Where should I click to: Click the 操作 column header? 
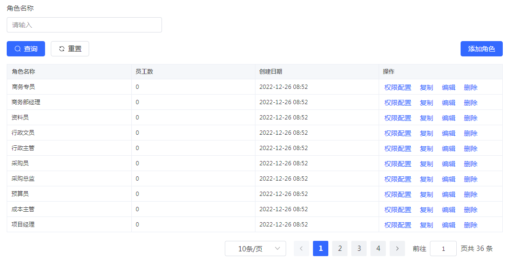pos(441,72)
